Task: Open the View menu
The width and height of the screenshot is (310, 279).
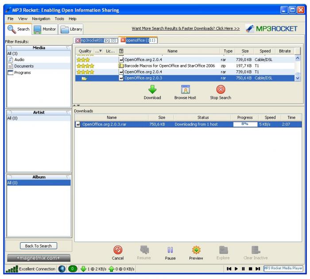Action: (x=23, y=19)
